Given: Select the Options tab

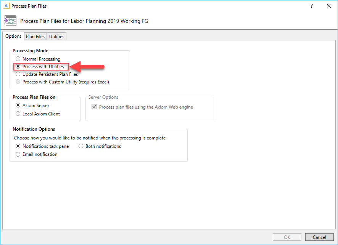Looking at the screenshot, I should (13, 36).
